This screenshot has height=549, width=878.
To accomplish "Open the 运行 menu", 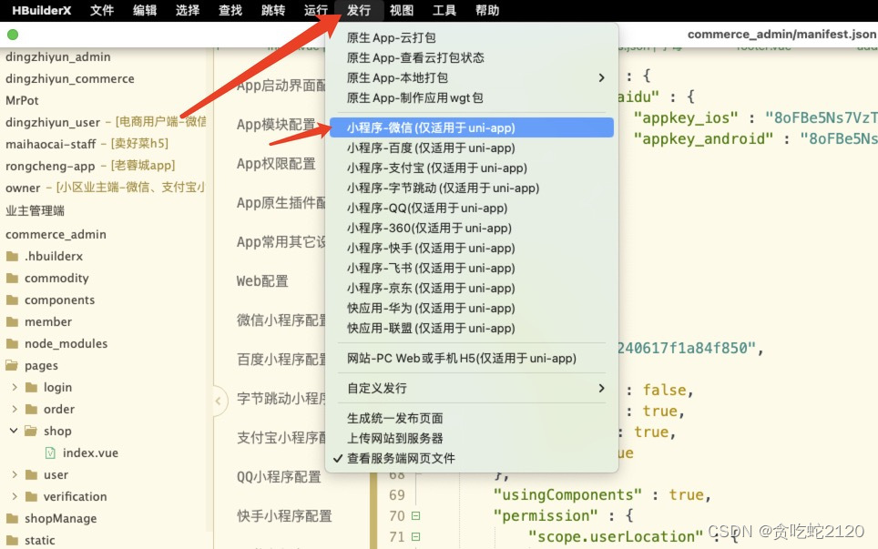I will pos(315,11).
